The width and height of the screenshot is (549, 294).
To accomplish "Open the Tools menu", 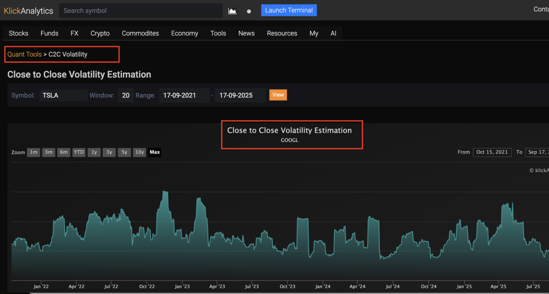I will click(218, 33).
